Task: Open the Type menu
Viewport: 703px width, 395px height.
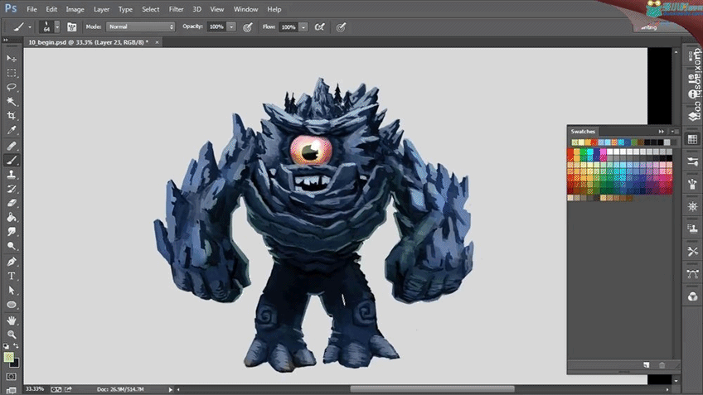Action: 125,9
